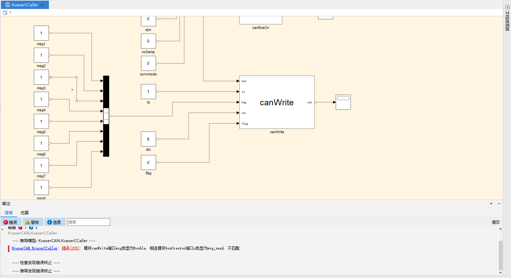
Task: Click the model hierarchy icon in the breadcrumb bar
Action: tap(5, 13)
